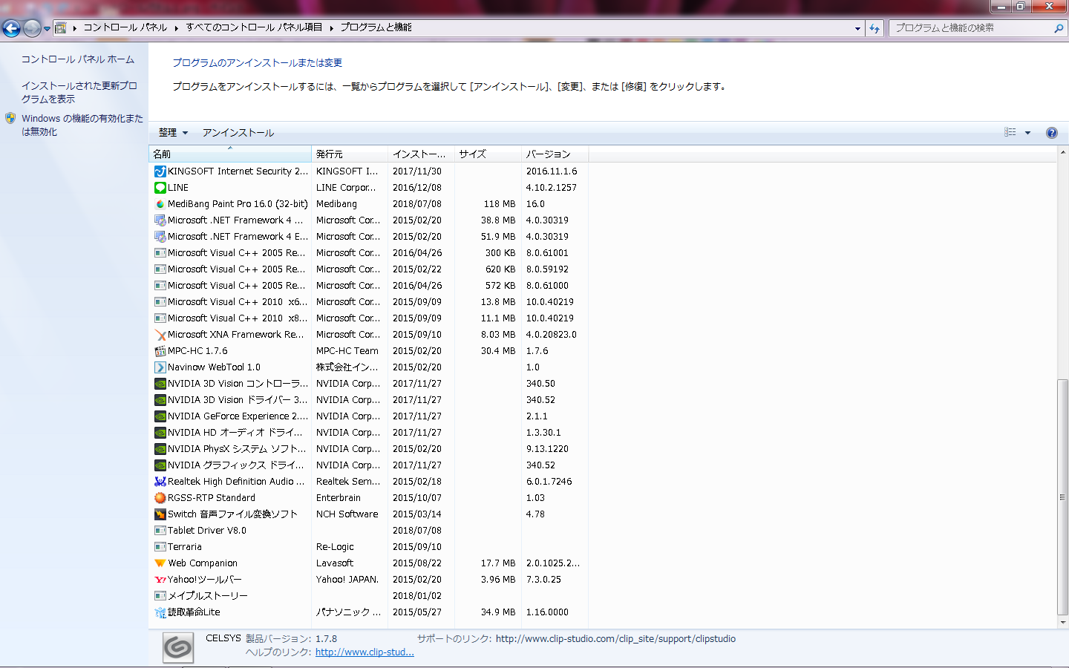The image size is (1069, 668).
Task: Open the 整理 dropdown menu
Action: [x=173, y=133]
